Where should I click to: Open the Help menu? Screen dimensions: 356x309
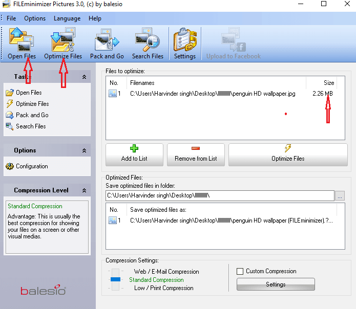pyautogui.click(x=95, y=18)
